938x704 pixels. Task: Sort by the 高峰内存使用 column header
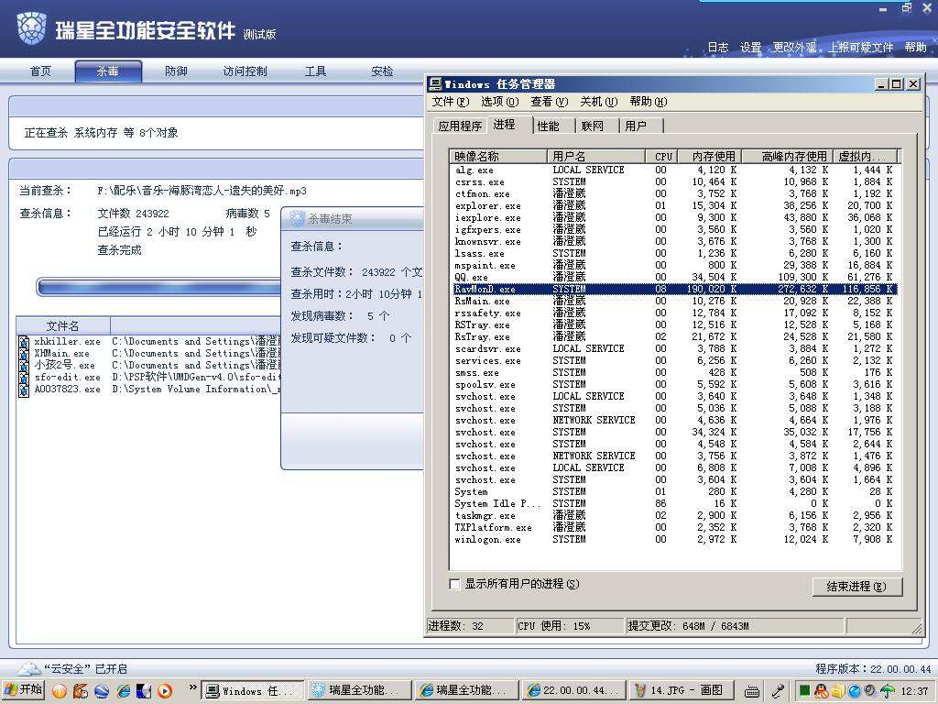(787, 156)
